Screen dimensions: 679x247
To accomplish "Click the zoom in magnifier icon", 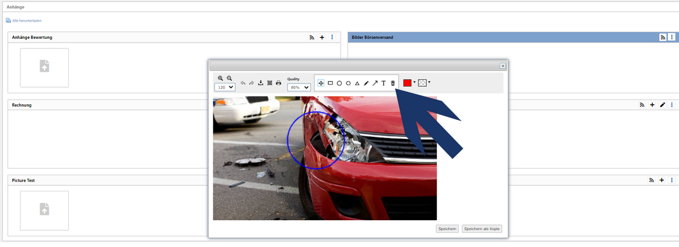I will pos(221,78).
